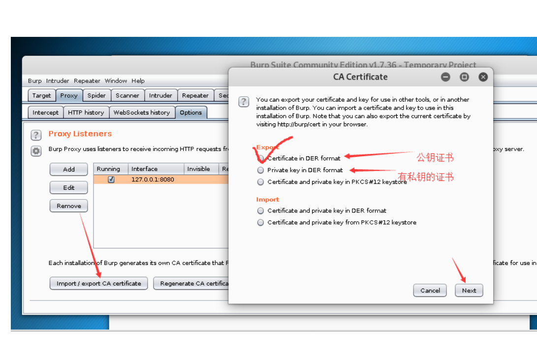537x349 pixels.
Task: Click Edit for the selected listener
Action: coord(69,187)
